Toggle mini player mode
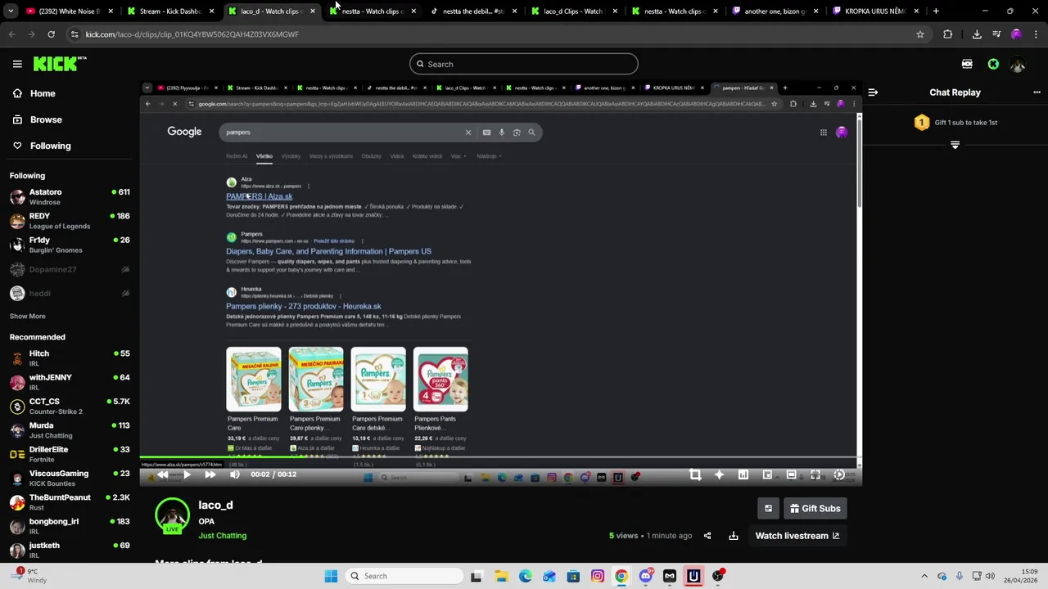1048x589 pixels. [767, 474]
